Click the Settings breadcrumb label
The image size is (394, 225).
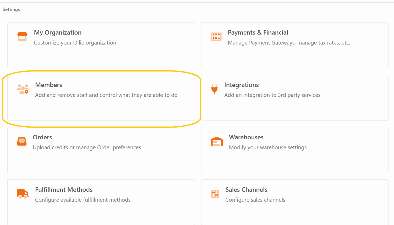click(x=11, y=9)
